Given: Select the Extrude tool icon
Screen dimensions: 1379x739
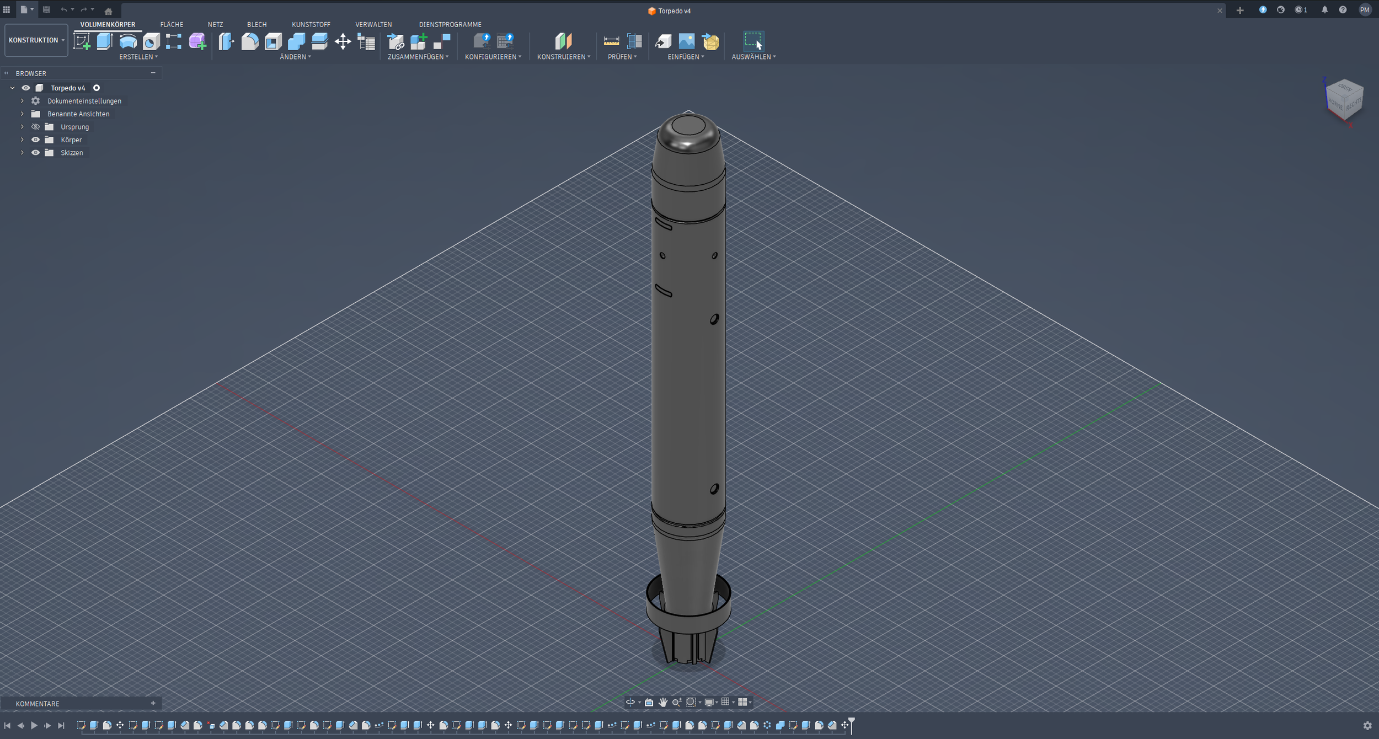Looking at the screenshot, I should pos(105,41).
